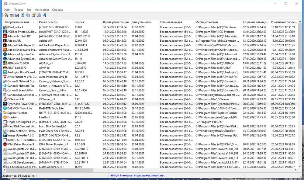Click the Adobe Acrobat DC row icon
Screen dimensions: 304x180
pos(5,36)
